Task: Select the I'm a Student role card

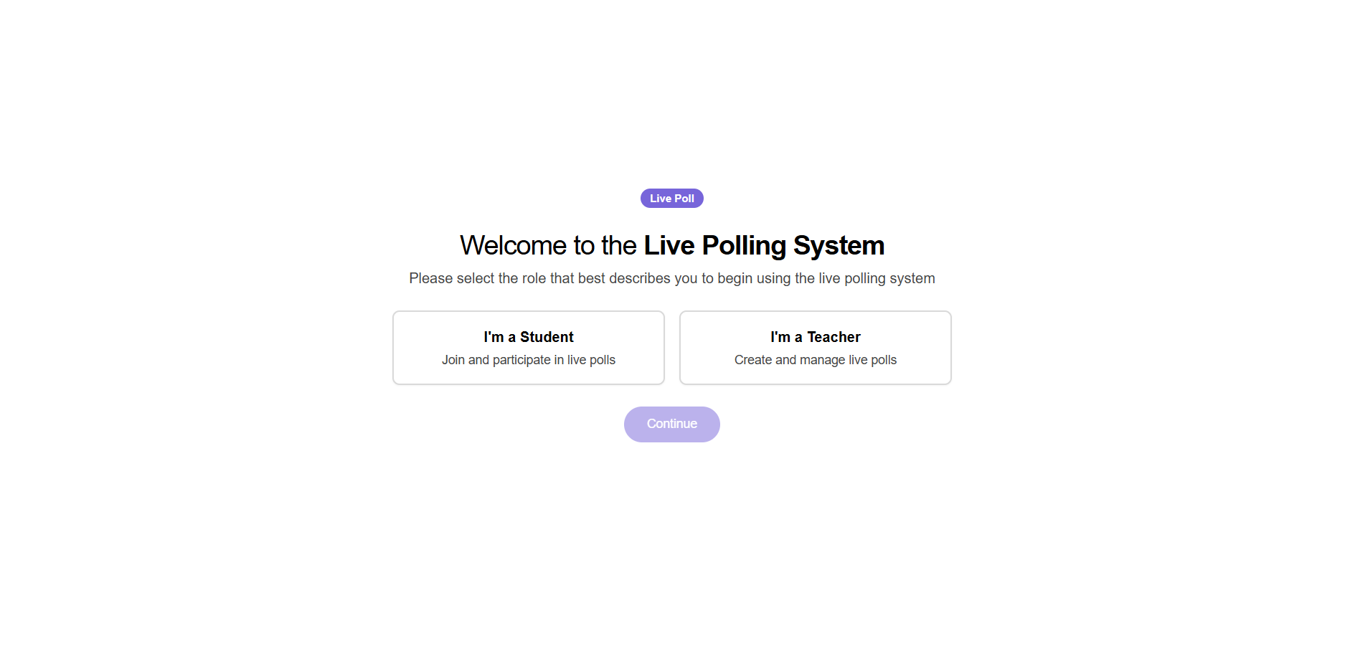Action: coord(528,348)
